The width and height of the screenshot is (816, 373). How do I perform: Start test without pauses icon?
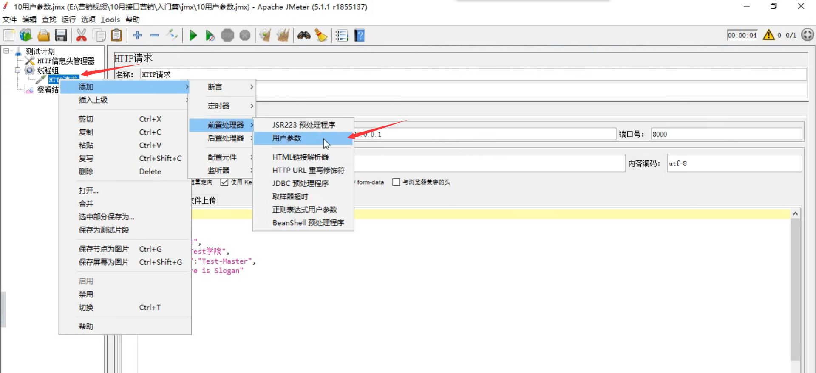tap(210, 35)
